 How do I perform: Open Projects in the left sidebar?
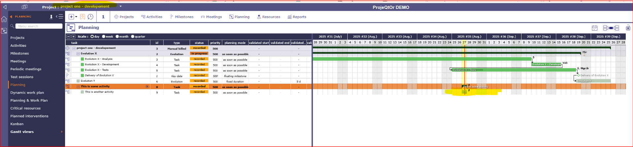point(17,38)
